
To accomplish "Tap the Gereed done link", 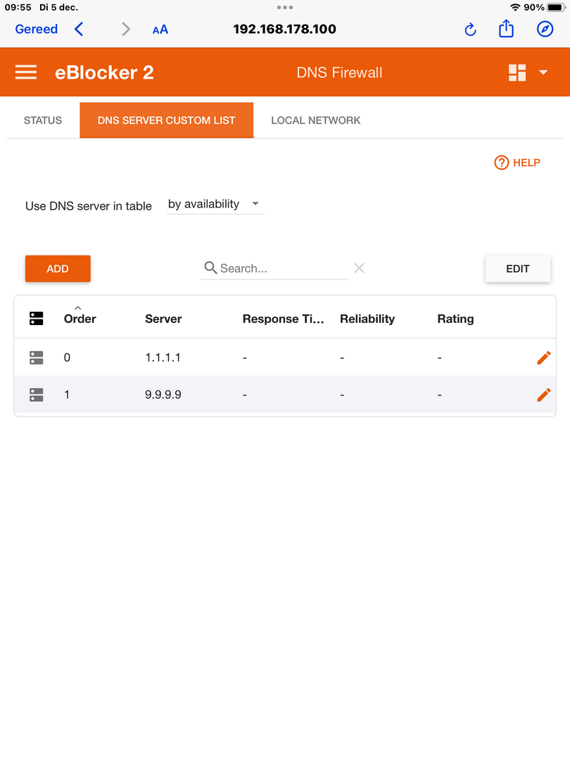I will [x=37, y=29].
